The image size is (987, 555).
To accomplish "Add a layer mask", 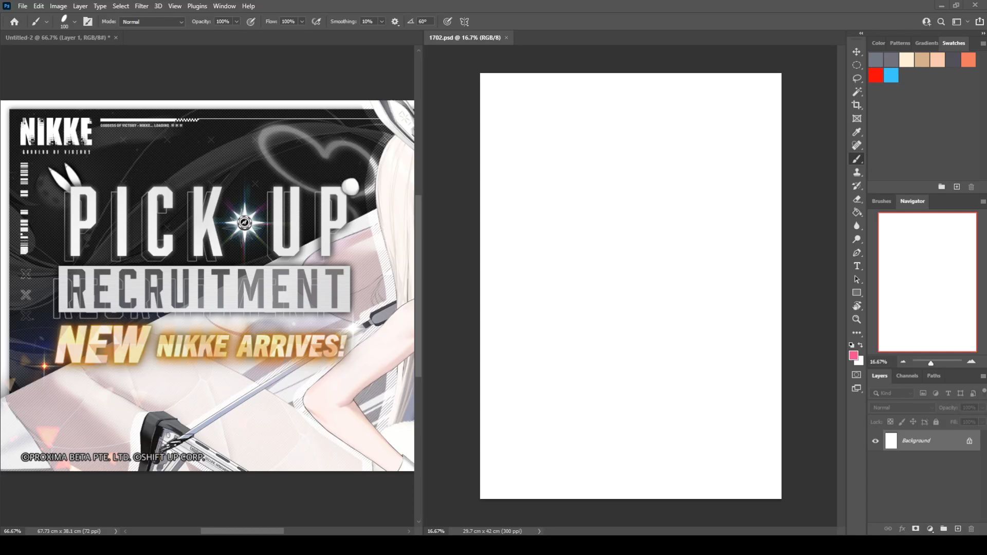I will pyautogui.click(x=916, y=529).
